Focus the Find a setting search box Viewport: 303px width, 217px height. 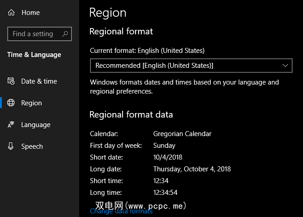34,34
